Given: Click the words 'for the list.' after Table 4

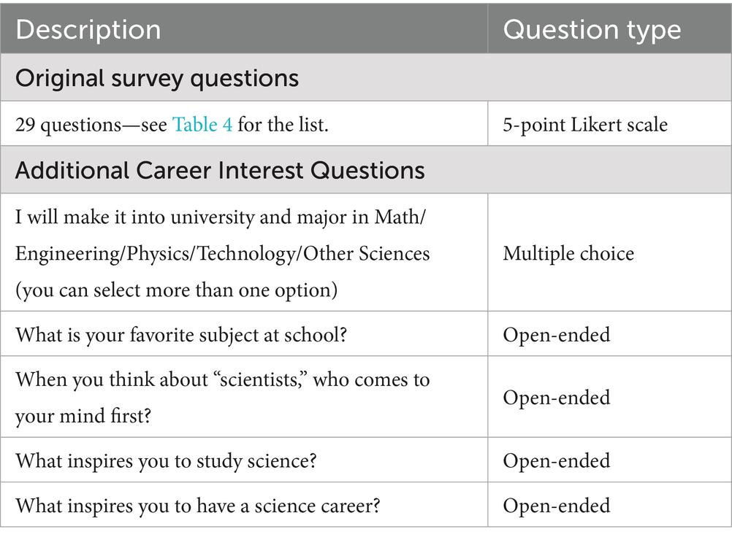Looking at the screenshot, I should pos(283,125).
